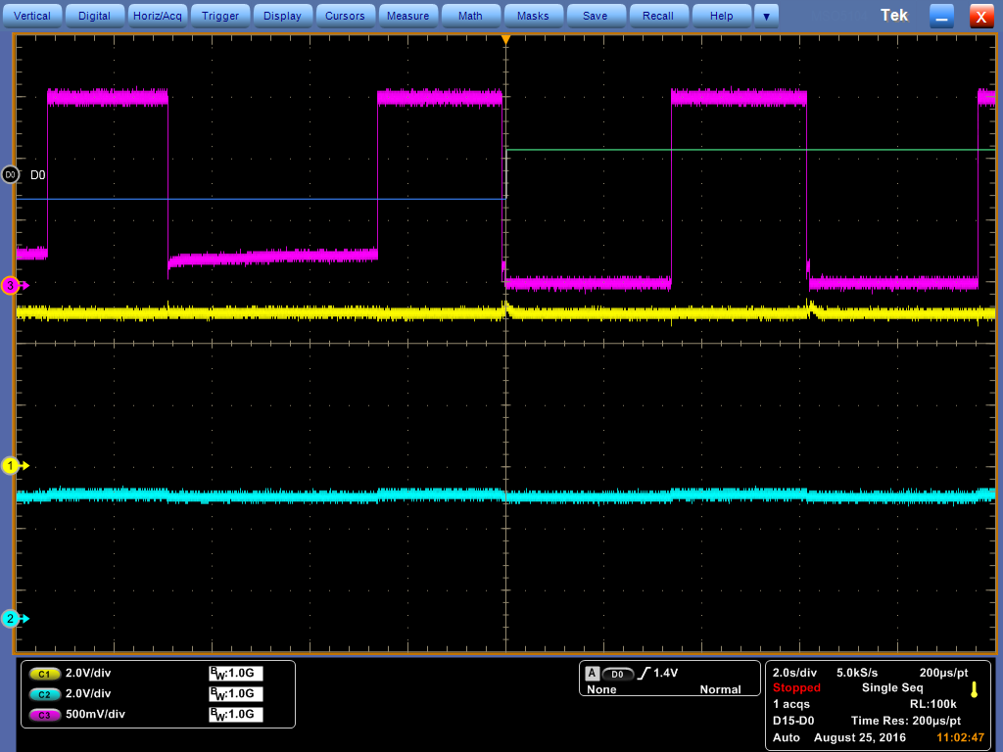Click the cyan channel 2 ground marker
The width and height of the screenshot is (1003, 752).
click(13, 619)
